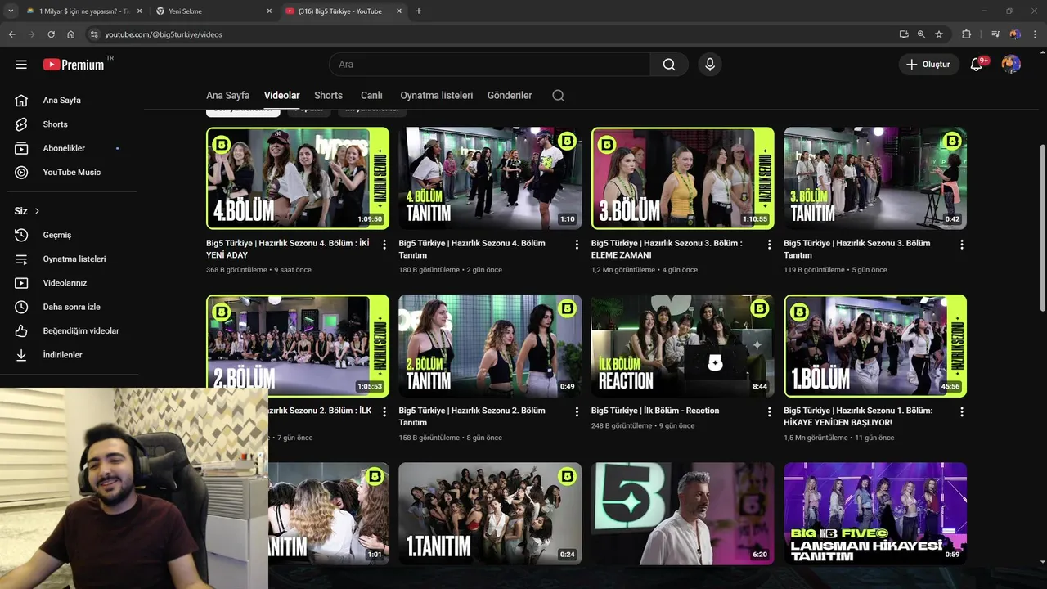The height and width of the screenshot is (589, 1047).
Task: Open Chrome profile avatar in toolbar
Action: [x=1015, y=34]
